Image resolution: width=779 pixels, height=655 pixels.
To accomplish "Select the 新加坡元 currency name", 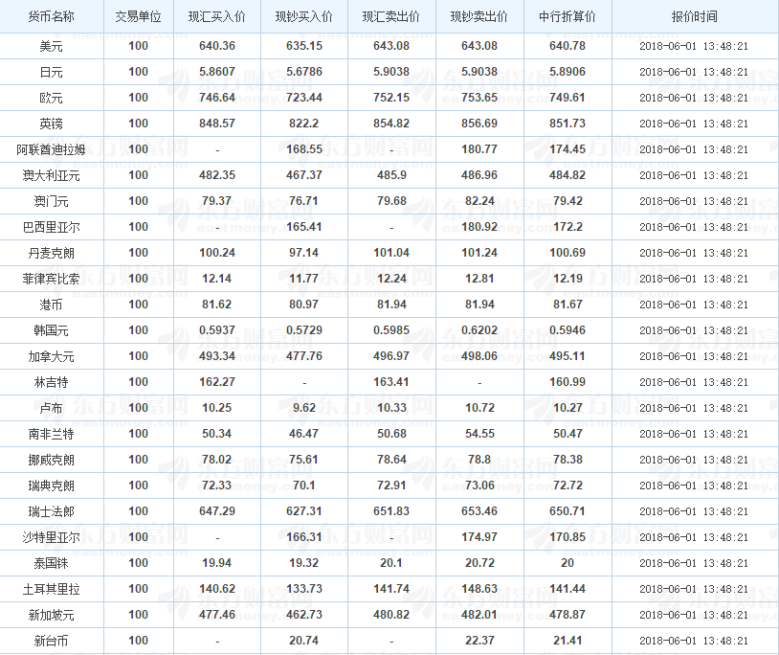I will click(x=51, y=615).
